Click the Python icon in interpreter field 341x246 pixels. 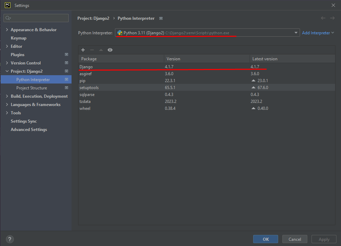coord(120,33)
